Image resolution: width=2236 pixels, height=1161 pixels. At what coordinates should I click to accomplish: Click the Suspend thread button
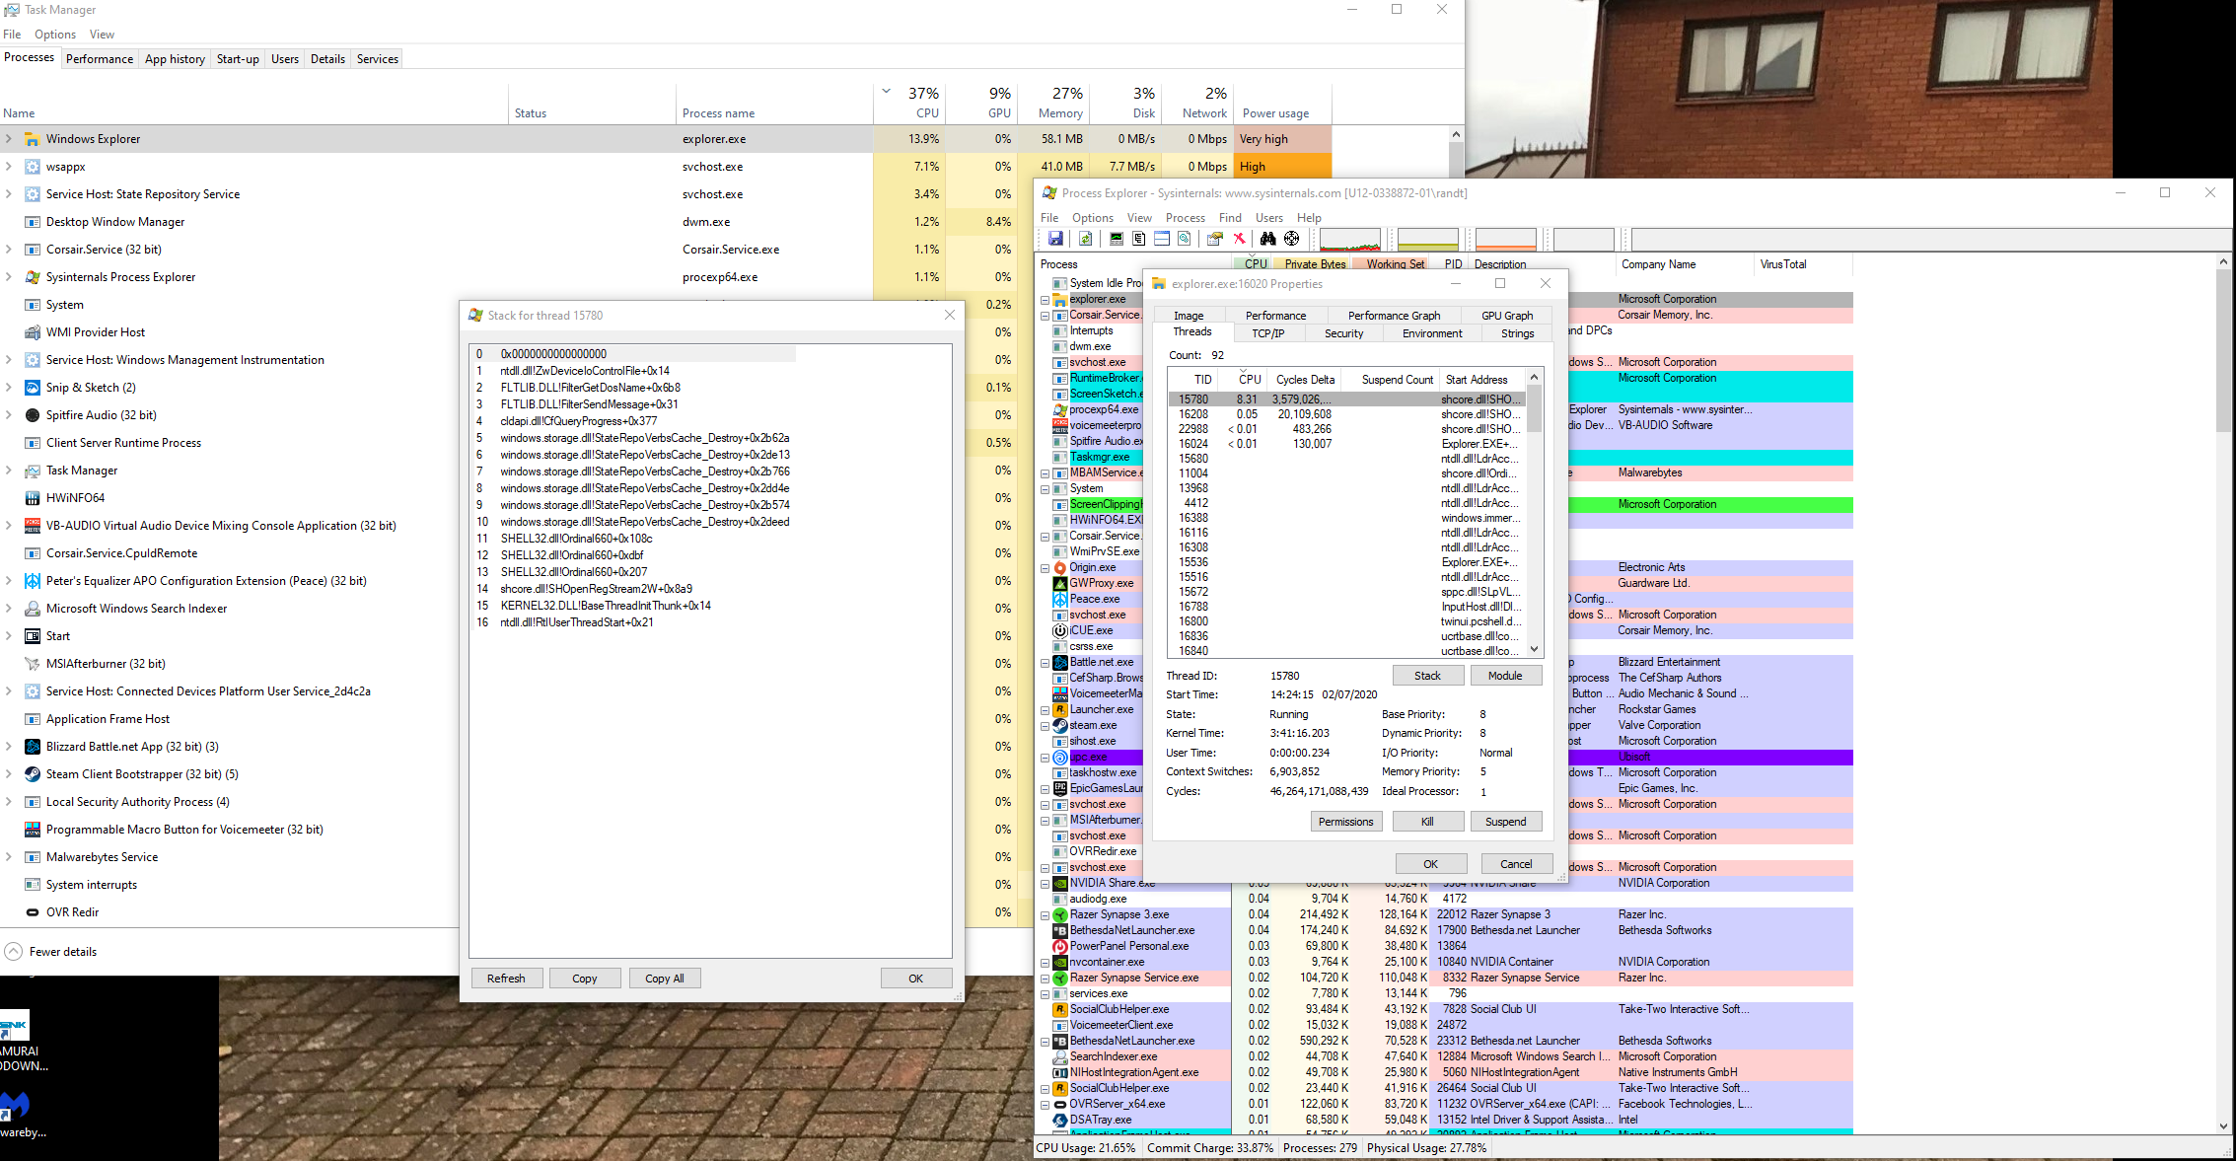[1505, 822]
